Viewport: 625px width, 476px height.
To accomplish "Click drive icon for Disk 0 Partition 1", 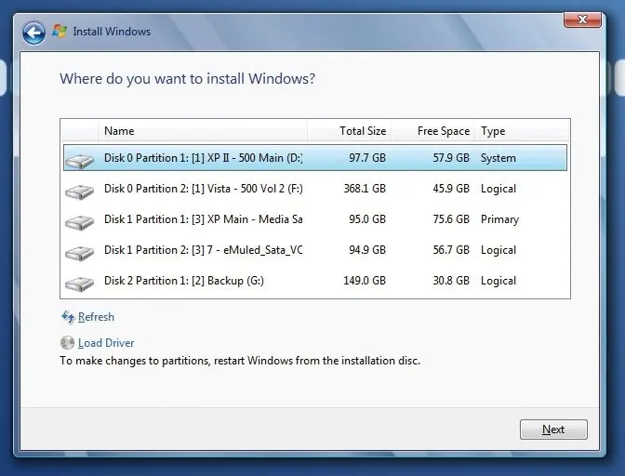I will tap(80, 161).
